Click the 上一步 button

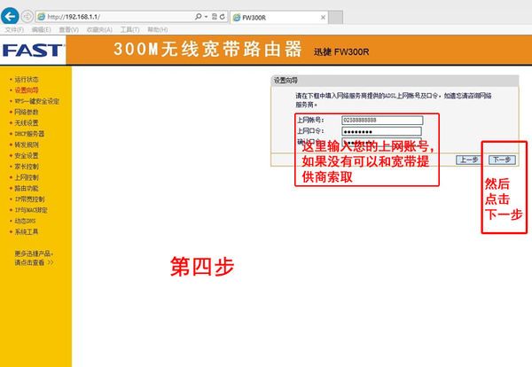click(x=468, y=160)
